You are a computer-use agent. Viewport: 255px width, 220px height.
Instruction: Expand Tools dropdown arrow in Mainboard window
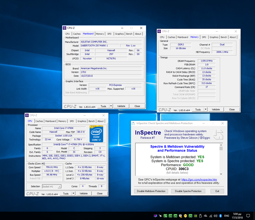[111, 106]
